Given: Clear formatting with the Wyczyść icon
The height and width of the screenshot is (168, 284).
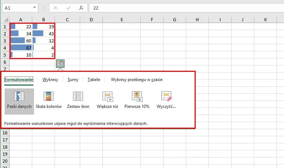Looking at the screenshot, I should click(166, 97).
